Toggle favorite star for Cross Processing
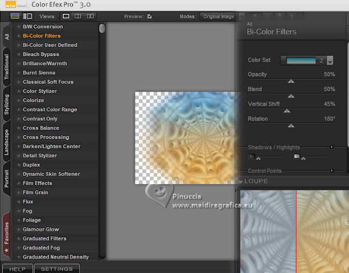 coord(19,137)
